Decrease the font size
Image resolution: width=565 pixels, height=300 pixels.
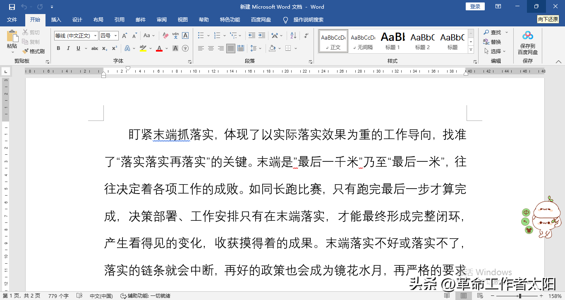click(134, 35)
